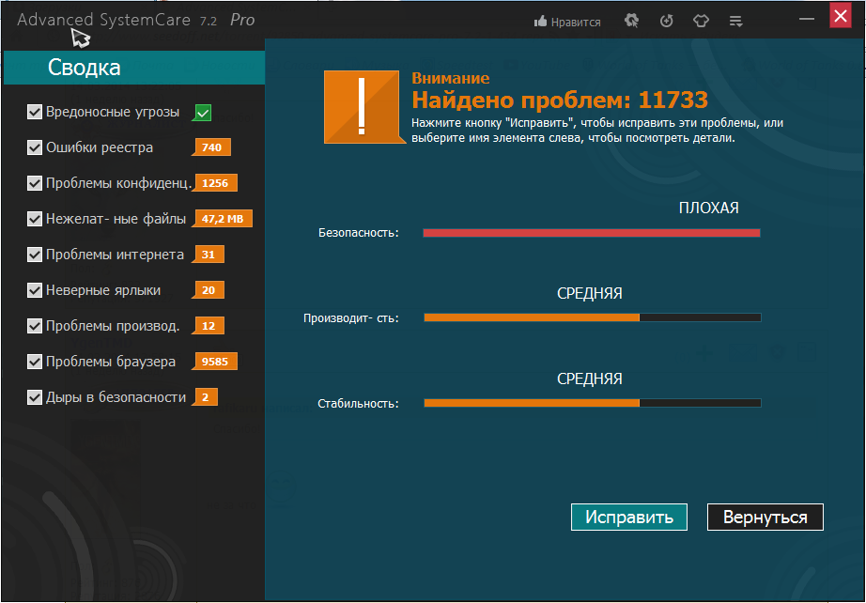Click the 2 badge for security holes

coord(205,397)
